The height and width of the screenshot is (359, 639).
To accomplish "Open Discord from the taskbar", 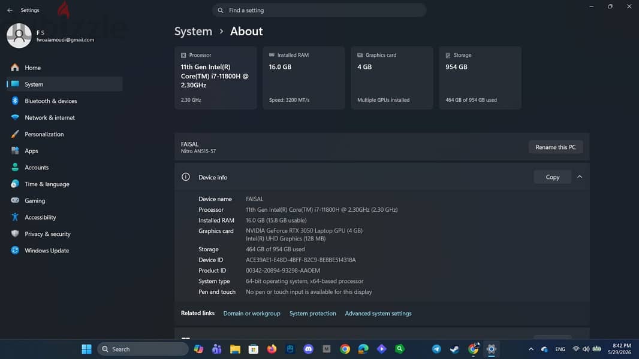I will pos(309,349).
